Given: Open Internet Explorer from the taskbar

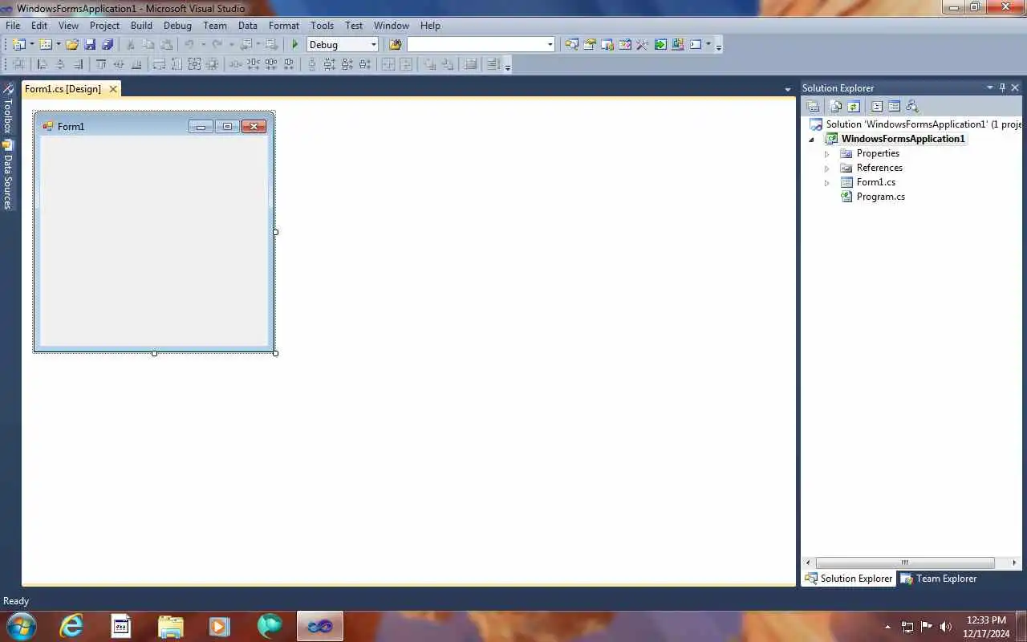Looking at the screenshot, I should 71,625.
